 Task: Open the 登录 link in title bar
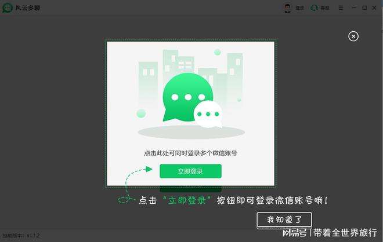[299, 8]
